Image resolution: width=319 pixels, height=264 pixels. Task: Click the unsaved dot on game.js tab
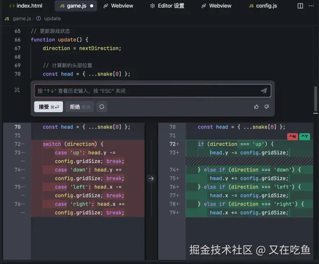click(x=92, y=6)
